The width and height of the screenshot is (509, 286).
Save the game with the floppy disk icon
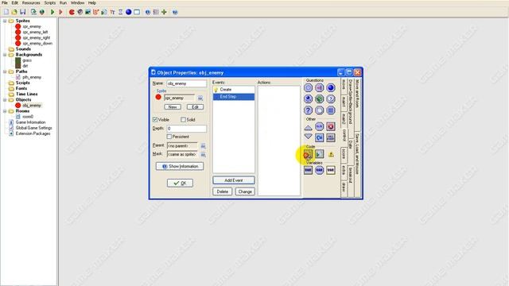click(23, 12)
